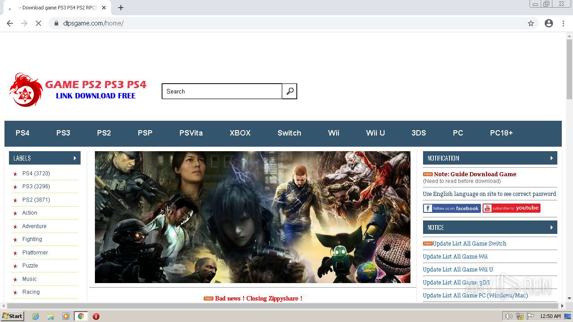Open the Start menu
573x322 pixels.
coord(12,316)
